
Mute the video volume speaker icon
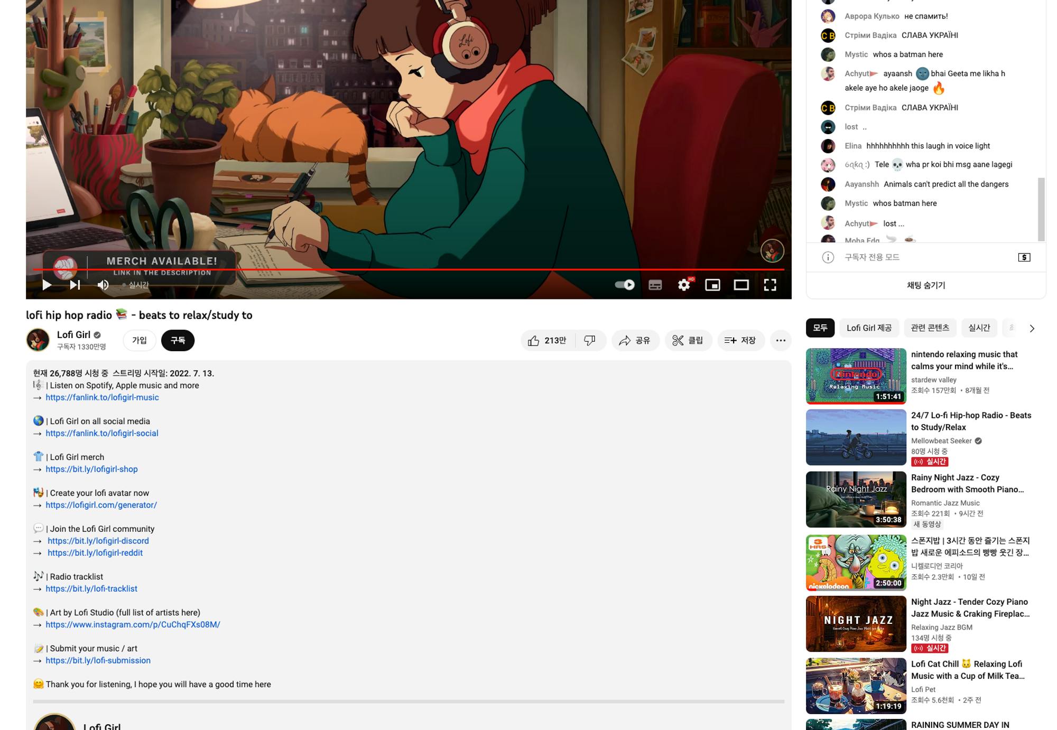103,285
